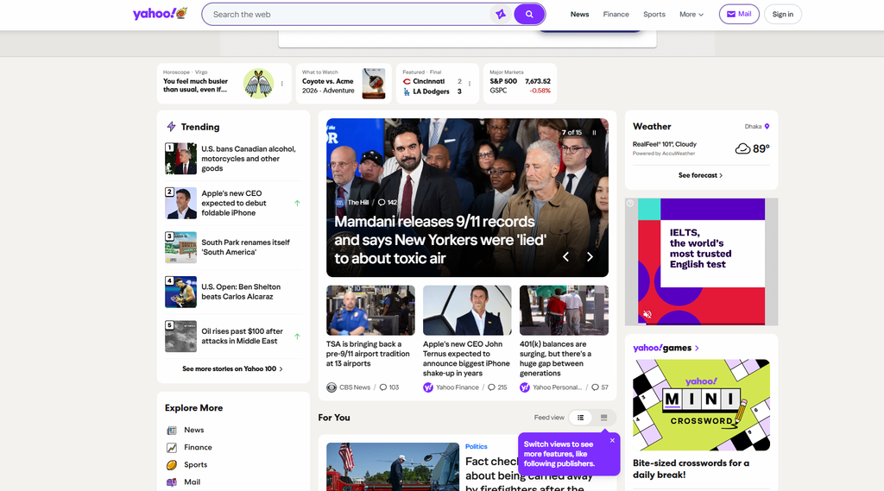Switch feed to compact view

tap(603, 418)
